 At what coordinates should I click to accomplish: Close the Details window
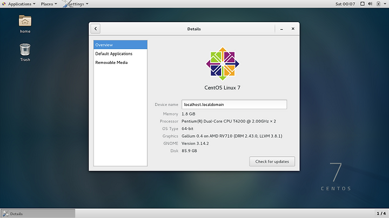coord(293,29)
